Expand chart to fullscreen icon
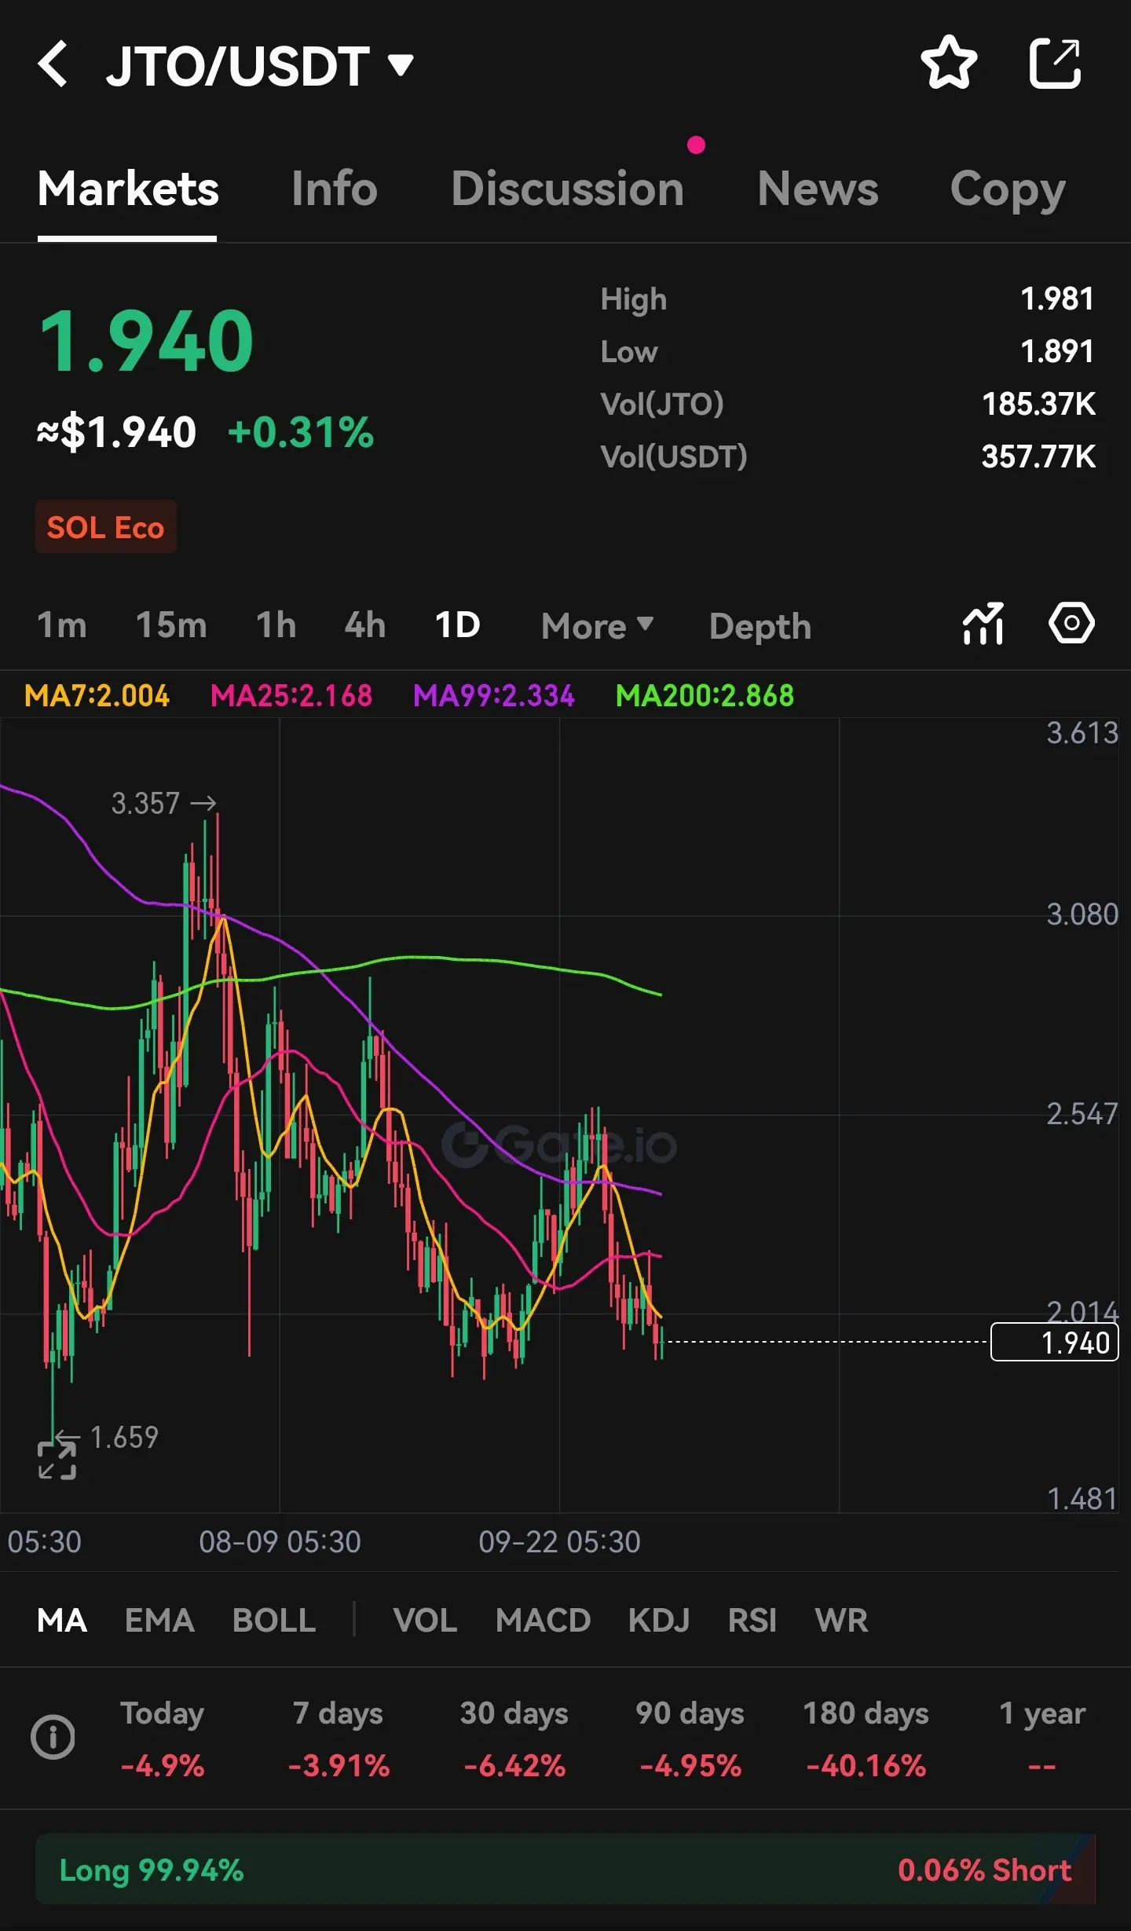The image size is (1131, 1931). click(x=57, y=1460)
